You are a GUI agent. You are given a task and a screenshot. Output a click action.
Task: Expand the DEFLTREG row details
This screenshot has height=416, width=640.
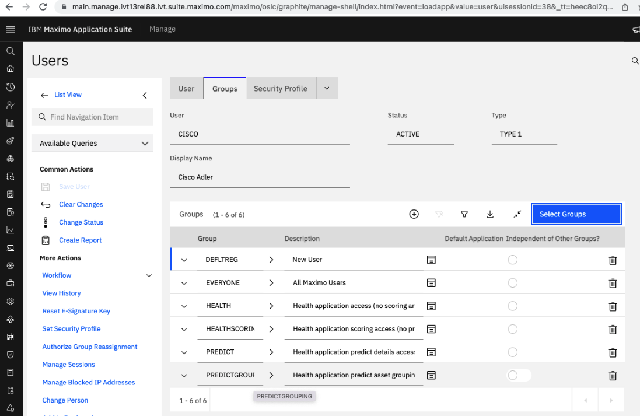[x=184, y=260]
